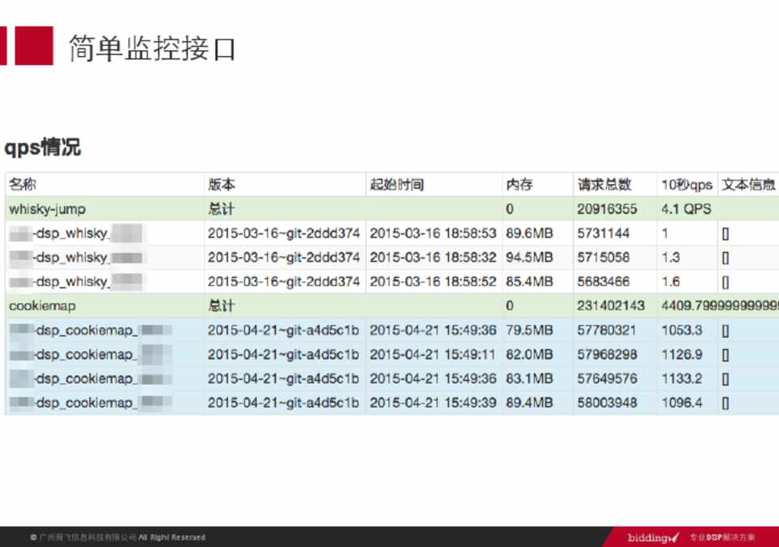
Task: Select the 1133.2 qps value cell
Action: (x=682, y=378)
